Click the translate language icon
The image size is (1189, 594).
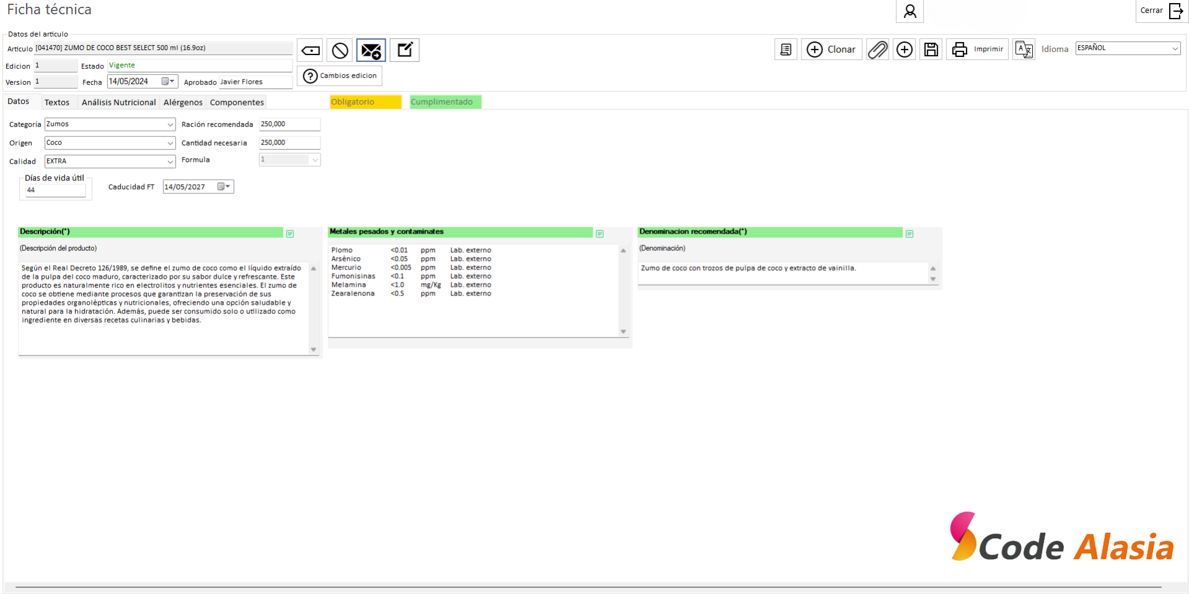tap(1023, 50)
